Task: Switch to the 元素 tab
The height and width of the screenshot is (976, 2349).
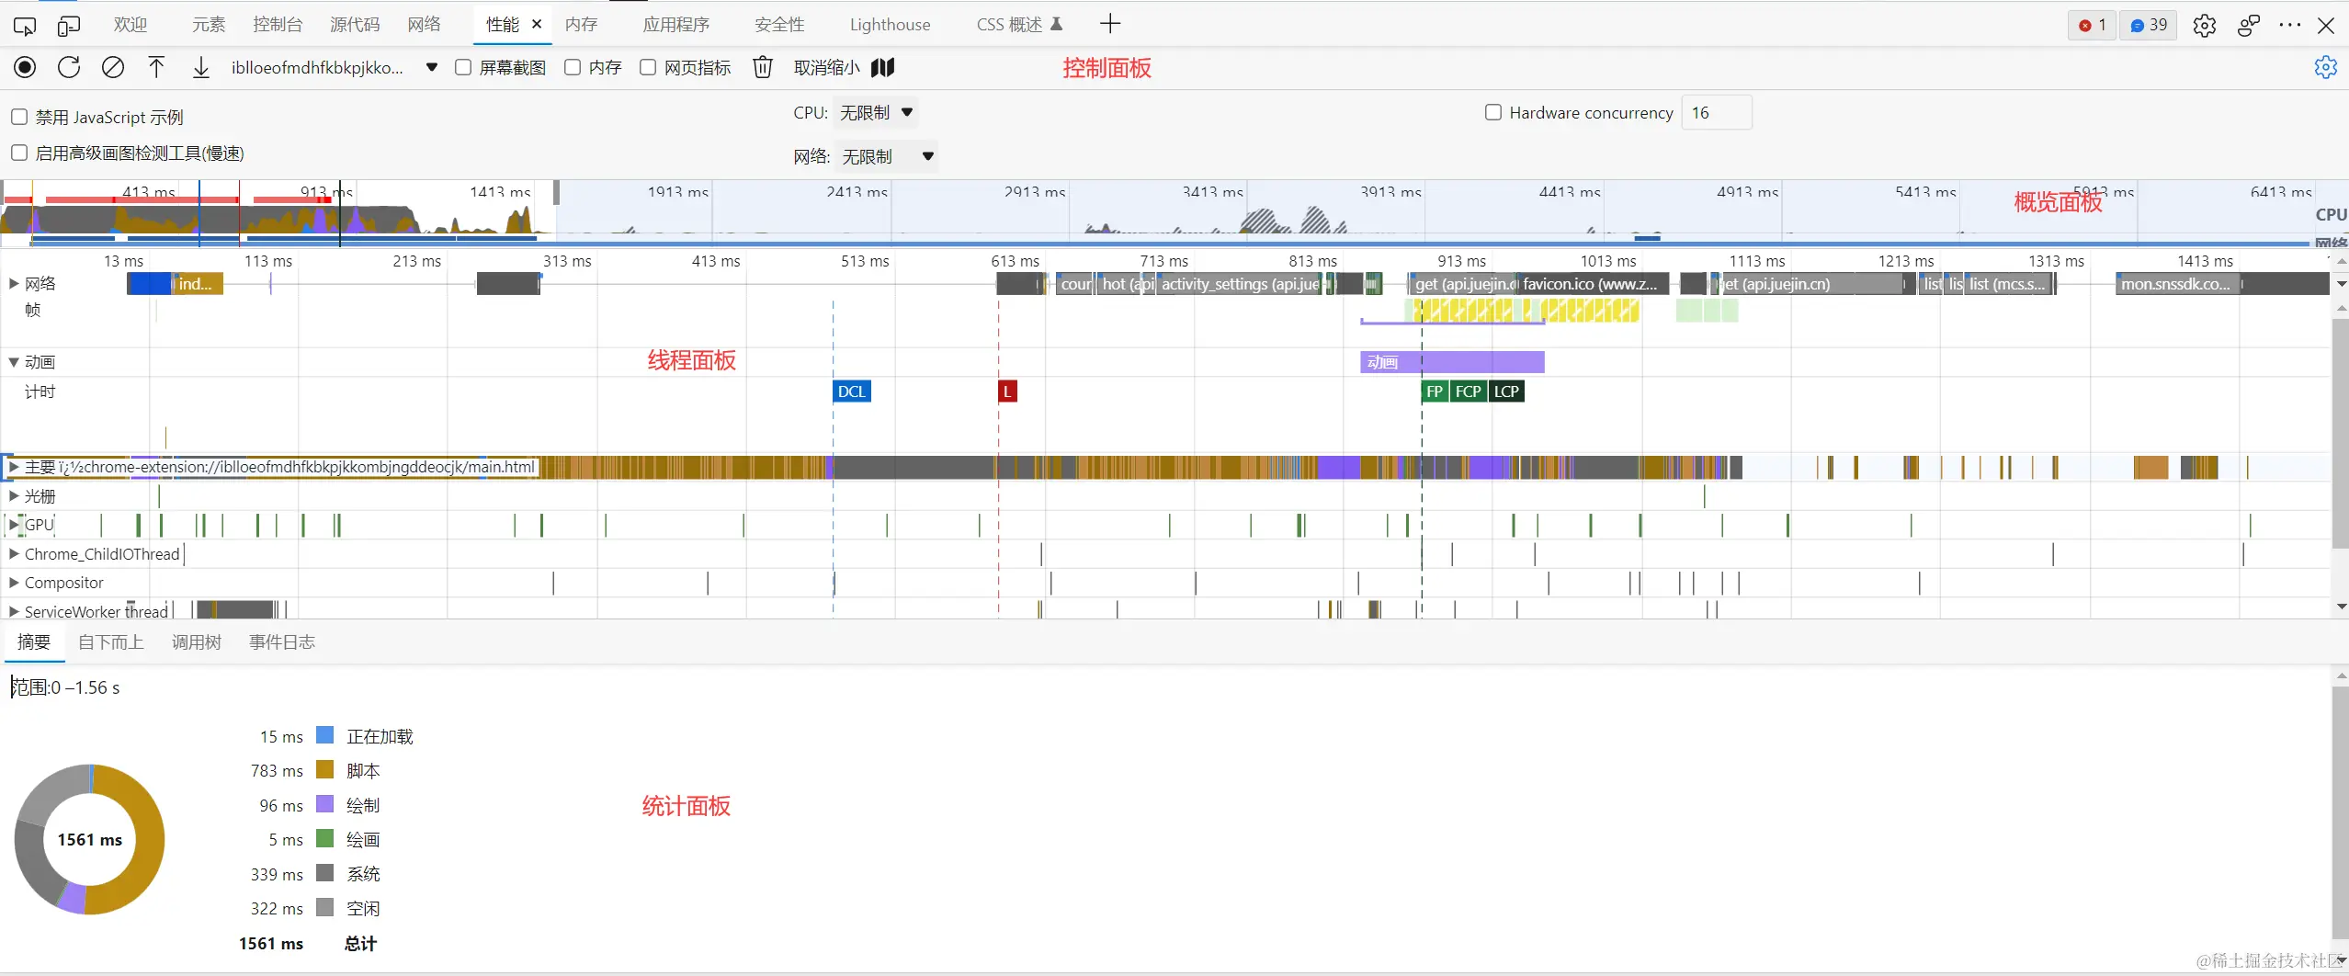Action: [x=209, y=25]
